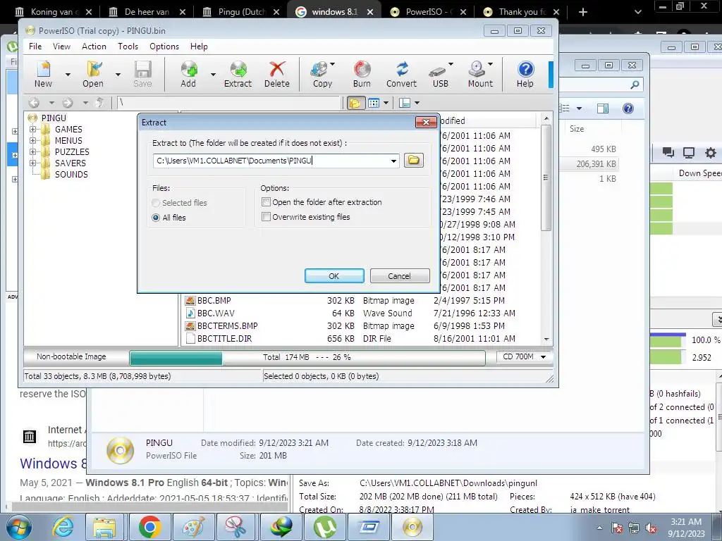Click the Add files toolbar icon
The width and height of the screenshot is (722, 541).
(188, 74)
